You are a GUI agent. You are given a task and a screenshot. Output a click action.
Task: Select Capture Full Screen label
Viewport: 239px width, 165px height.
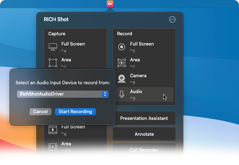73,44
